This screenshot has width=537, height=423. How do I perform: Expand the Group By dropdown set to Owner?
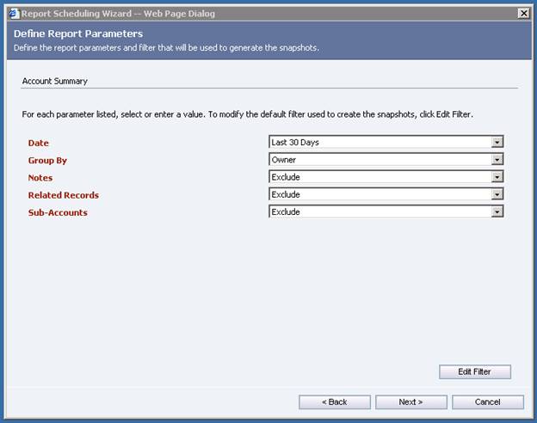pyautogui.click(x=386, y=159)
